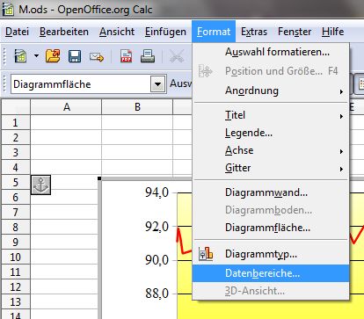Click disabled Position und Größe... entry

(x=271, y=71)
